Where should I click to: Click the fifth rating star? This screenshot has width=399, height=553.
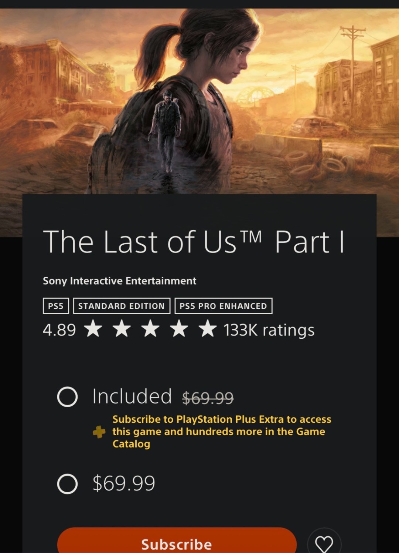coord(208,329)
